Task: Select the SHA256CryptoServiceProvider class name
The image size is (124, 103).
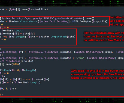Action: pyautogui.click(x=63, y=18)
